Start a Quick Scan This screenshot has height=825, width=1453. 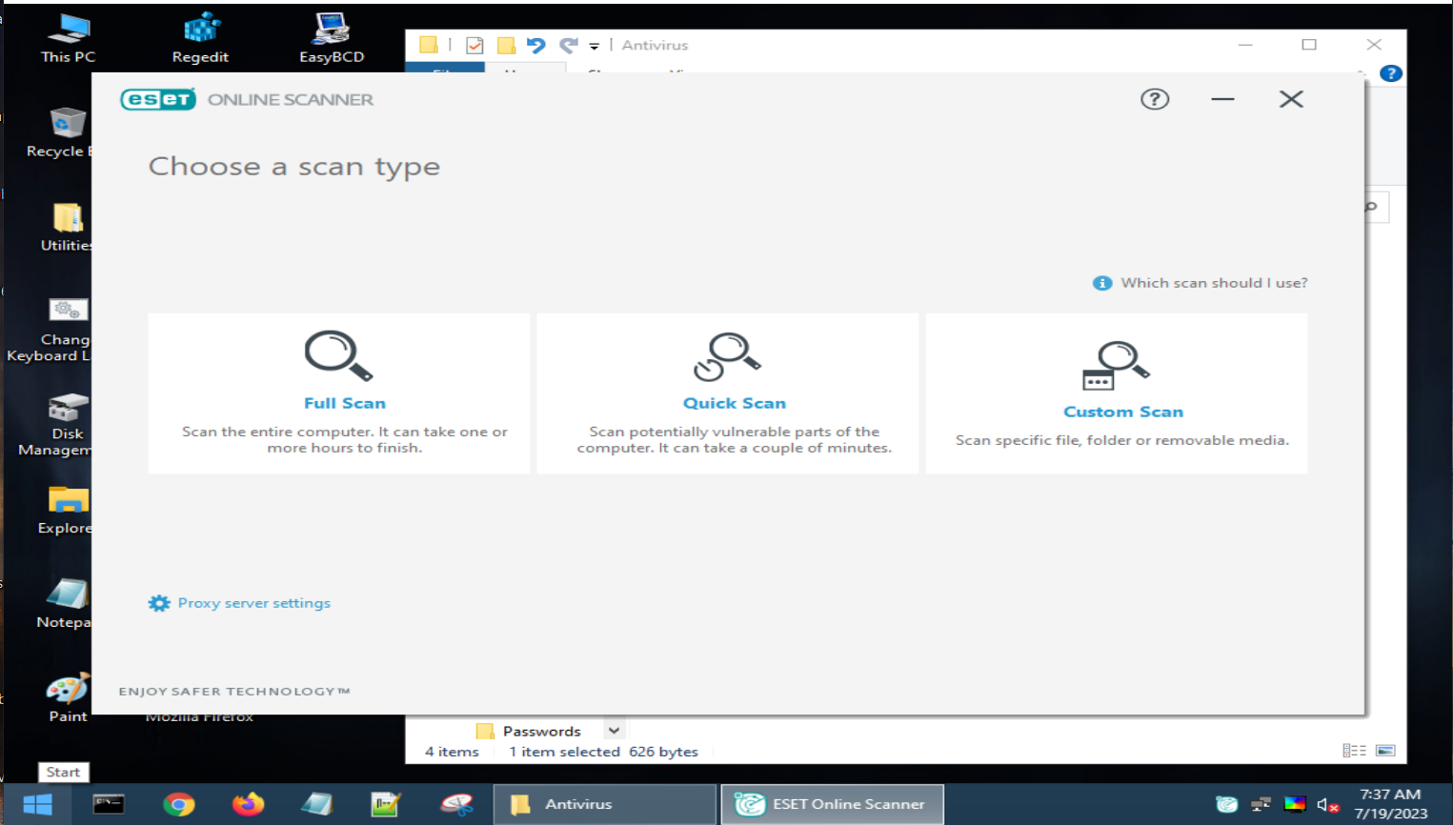click(x=727, y=393)
